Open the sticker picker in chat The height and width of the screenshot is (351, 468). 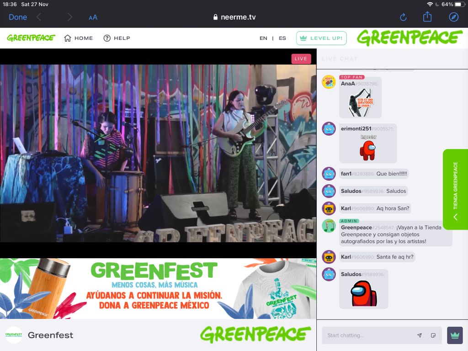click(433, 335)
